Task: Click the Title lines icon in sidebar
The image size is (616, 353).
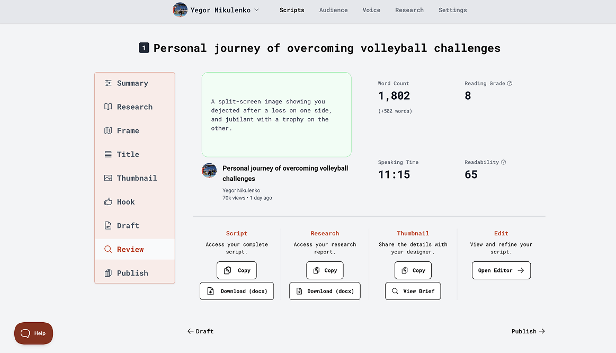Action: [108, 154]
